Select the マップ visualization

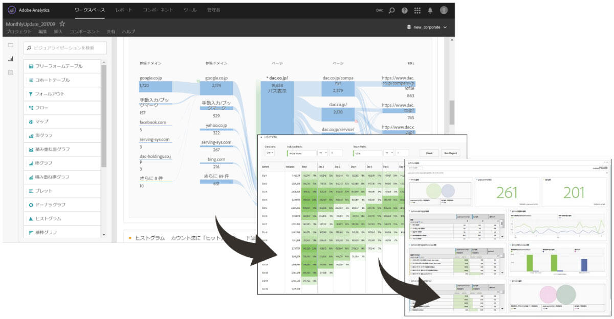click(62, 121)
